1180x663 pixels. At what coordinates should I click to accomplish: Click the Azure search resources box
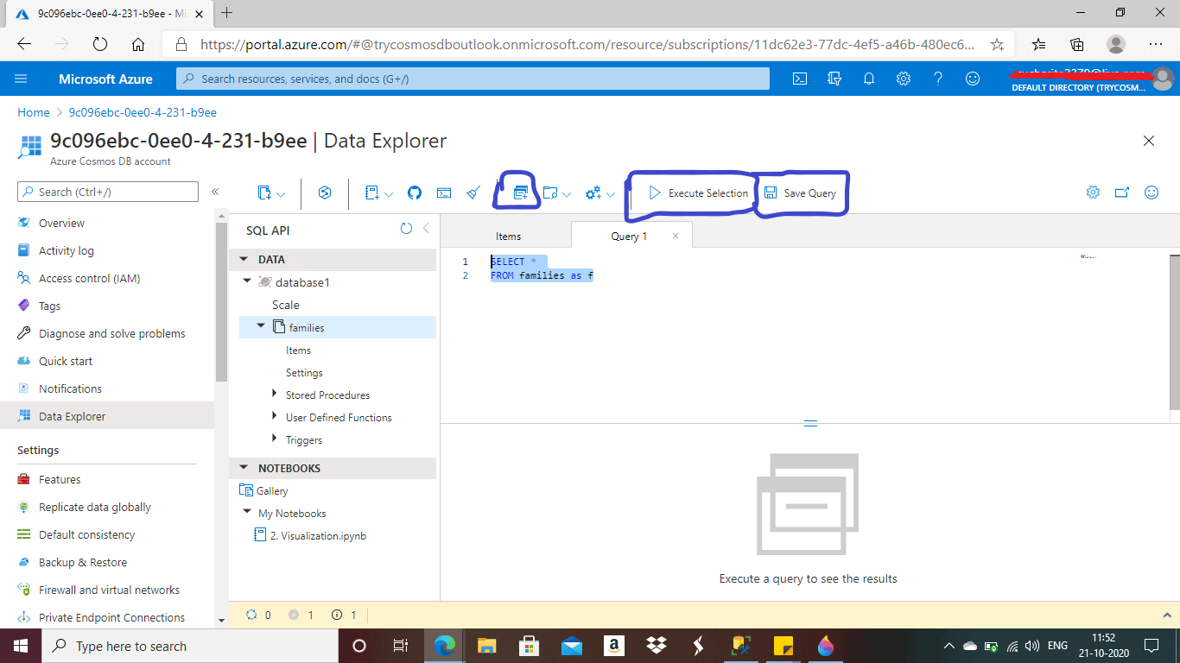pos(473,79)
